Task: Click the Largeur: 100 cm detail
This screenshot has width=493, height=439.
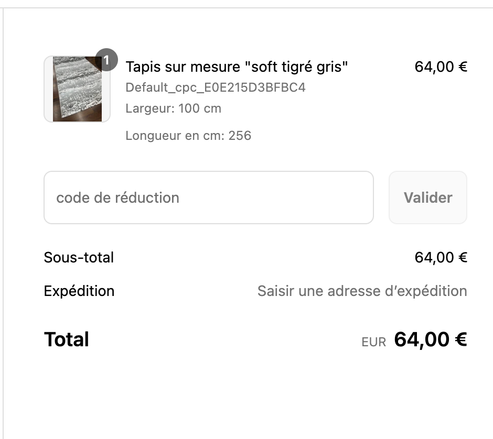Action: pyautogui.click(x=173, y=108)
